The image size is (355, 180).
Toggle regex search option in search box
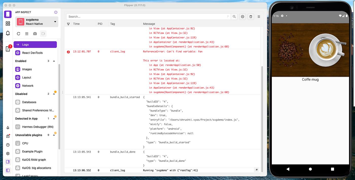228,16
